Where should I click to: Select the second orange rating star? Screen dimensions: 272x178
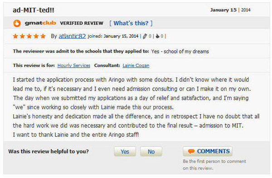coord(22,36)
